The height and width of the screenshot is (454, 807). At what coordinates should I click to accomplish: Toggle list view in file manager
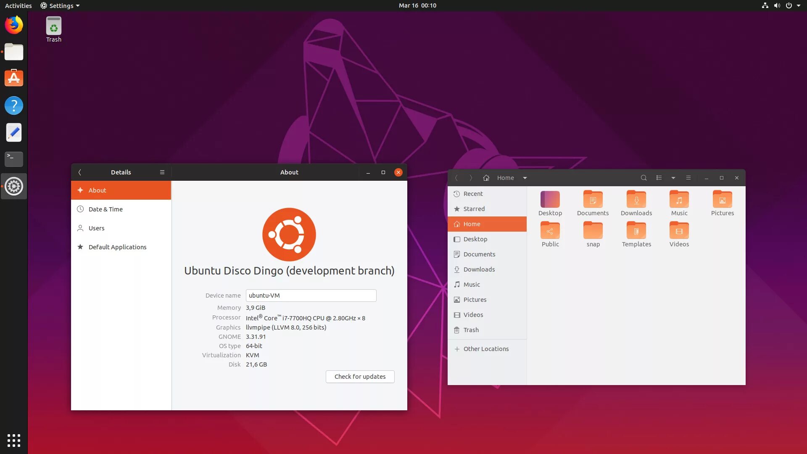click(659, 178)
